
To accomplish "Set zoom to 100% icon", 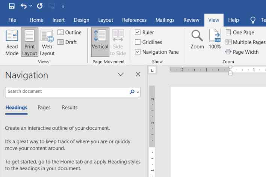I will [215, 39].
